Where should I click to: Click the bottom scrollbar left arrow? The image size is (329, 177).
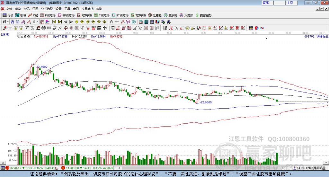point(119,168)
